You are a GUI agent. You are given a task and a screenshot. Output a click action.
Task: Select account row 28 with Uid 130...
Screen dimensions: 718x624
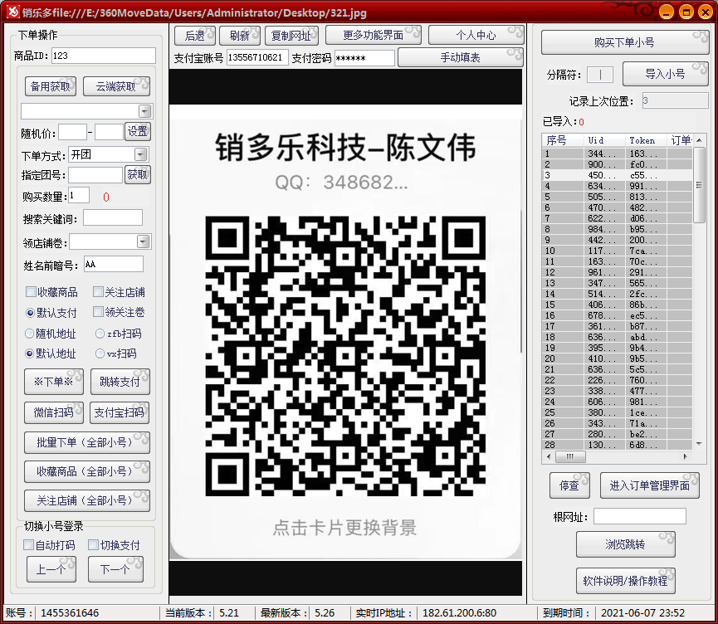click(618, 445)
